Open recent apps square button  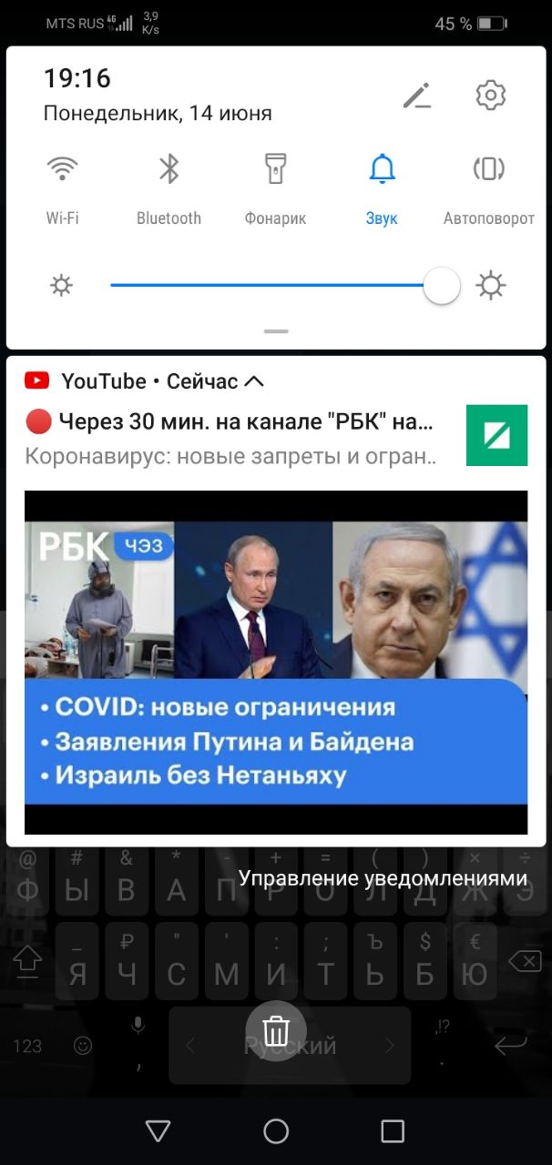[x=393, y=1130]
